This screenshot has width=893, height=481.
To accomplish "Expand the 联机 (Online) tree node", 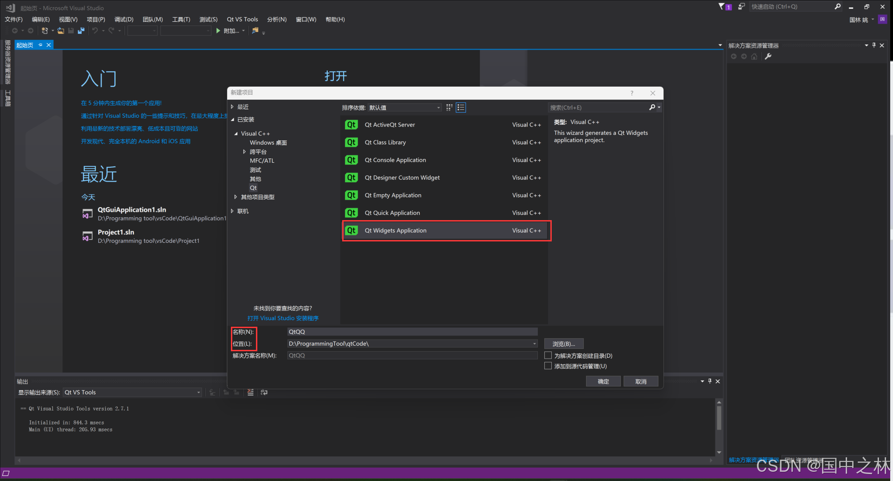I will click(232, 211).
